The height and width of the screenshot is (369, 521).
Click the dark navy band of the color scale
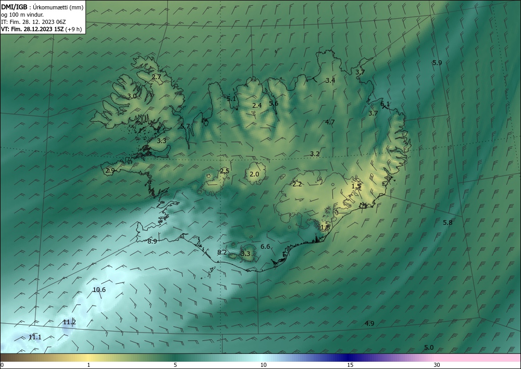pyautogui.click(x=348, y=358)
